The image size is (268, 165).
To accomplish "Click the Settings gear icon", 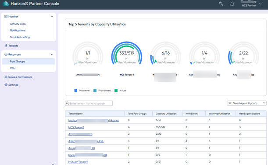I will (6, 85).
